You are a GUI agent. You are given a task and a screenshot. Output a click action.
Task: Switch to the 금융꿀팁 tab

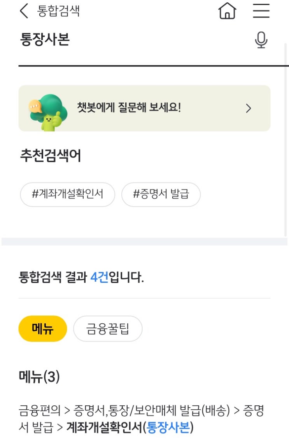pos(108,329)
